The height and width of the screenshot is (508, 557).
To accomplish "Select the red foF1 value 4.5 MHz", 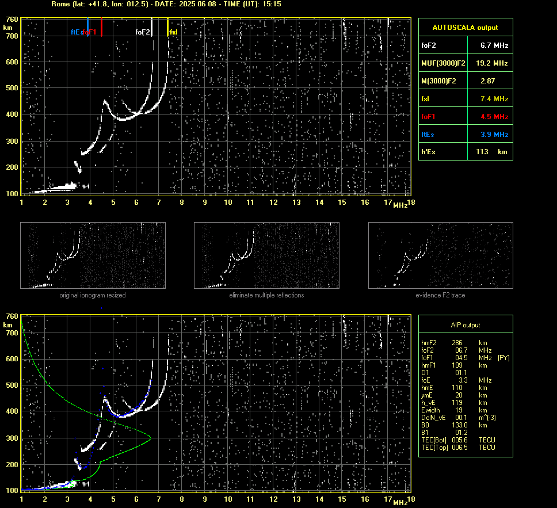I will tap(494, 117).
